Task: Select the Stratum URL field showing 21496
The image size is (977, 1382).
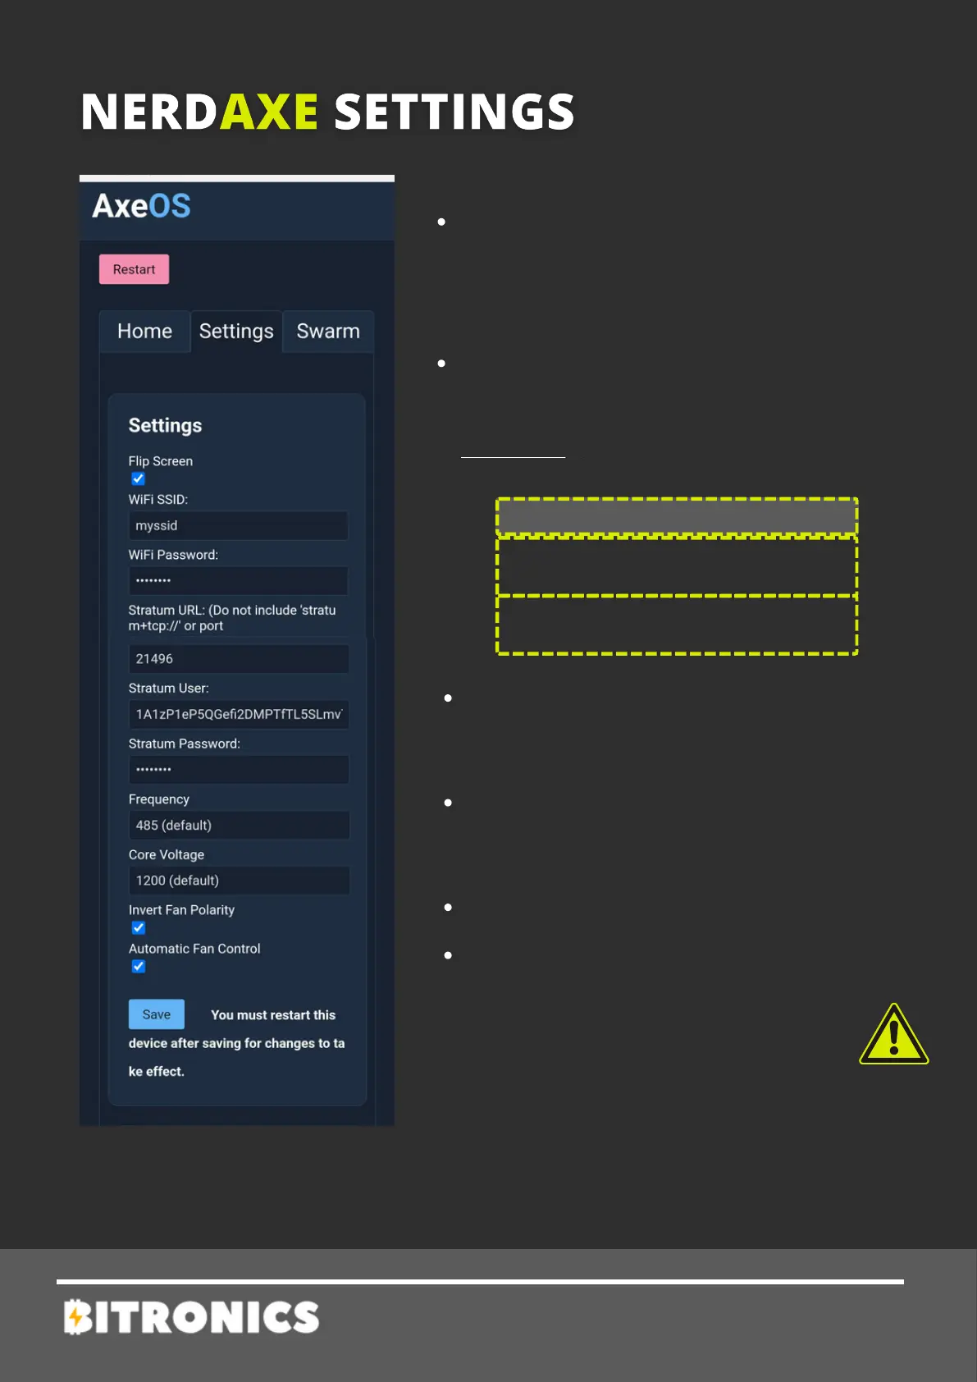Action: click(239, 658)
